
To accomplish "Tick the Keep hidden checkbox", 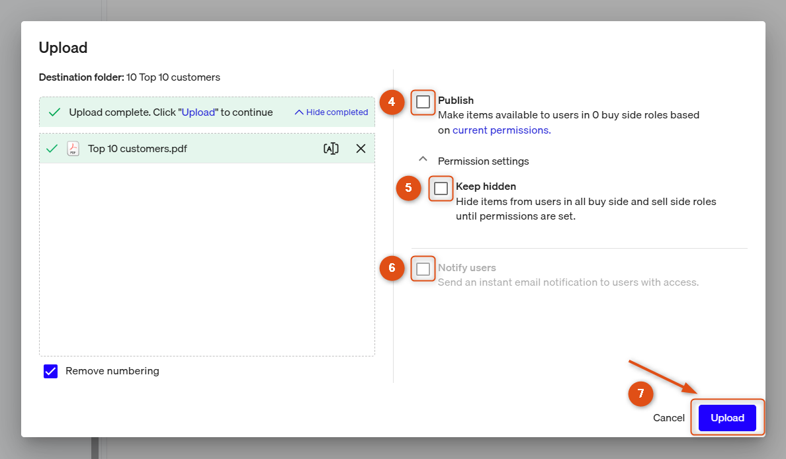I will [x=441, y=188].
